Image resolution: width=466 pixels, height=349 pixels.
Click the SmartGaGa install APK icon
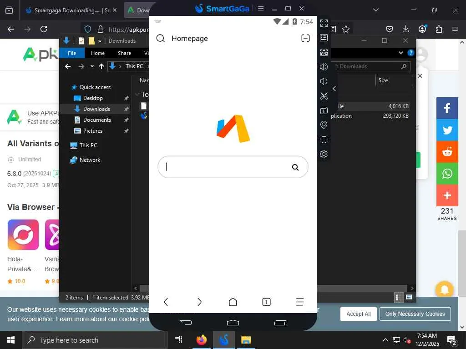(x=324, y=52)
